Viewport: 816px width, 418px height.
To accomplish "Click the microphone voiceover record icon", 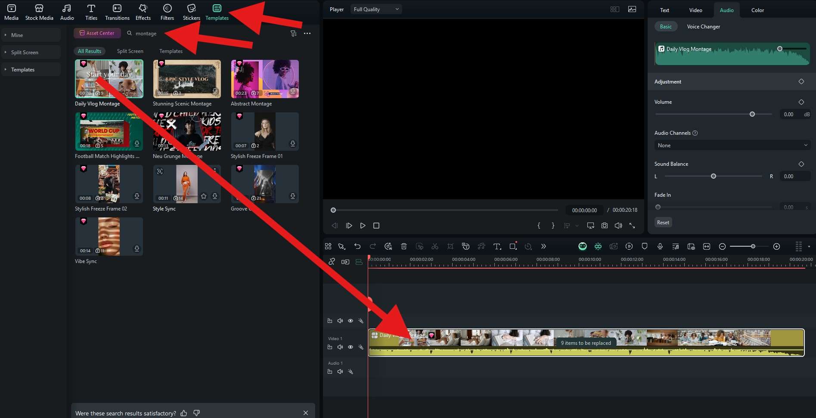I will pyautogui.click(x=660, y=246).
